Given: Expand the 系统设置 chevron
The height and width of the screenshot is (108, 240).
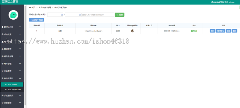Looking at the screenshot, I should [x=20, y=34].
